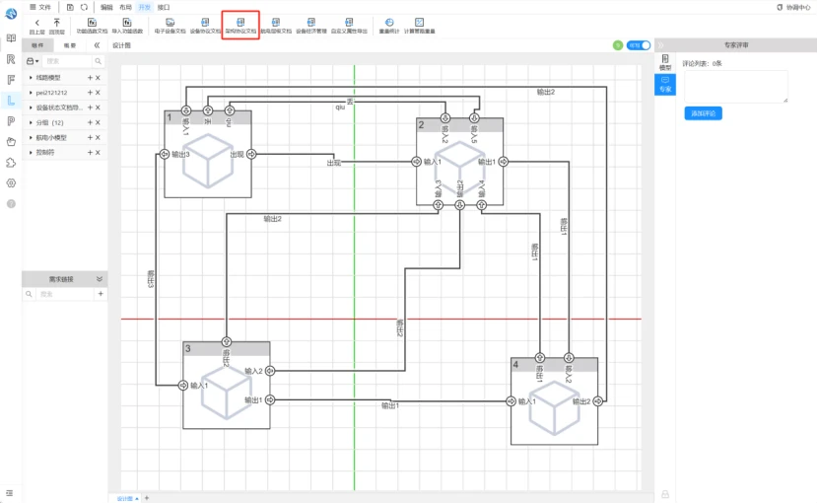Screen dimensions: 818x504
Task: Collapse the 专家评审 panel double arrow
Action: pyautogui.click(x=660, y=45)
